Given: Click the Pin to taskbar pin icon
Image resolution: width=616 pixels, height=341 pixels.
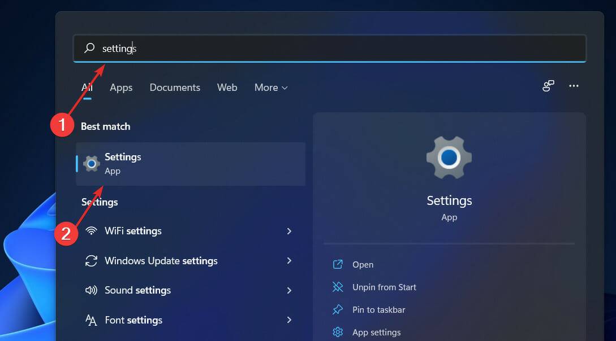Looking at the screenshot, I should click(x=338, y=309).
